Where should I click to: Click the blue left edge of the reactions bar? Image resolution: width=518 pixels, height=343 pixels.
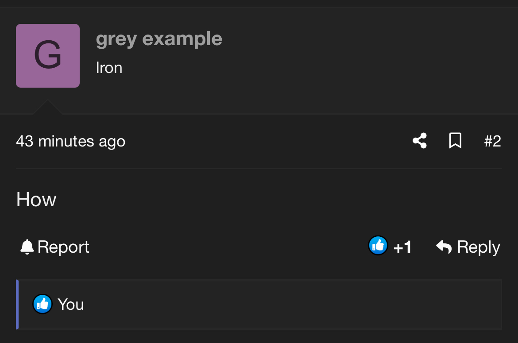coord(17,304)
